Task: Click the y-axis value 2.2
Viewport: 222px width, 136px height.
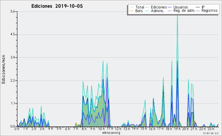Action: tap(13, 80)
